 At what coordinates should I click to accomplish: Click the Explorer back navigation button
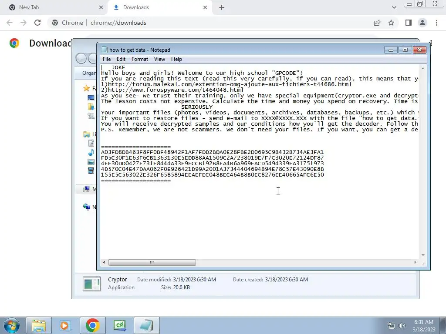point(81,59)
